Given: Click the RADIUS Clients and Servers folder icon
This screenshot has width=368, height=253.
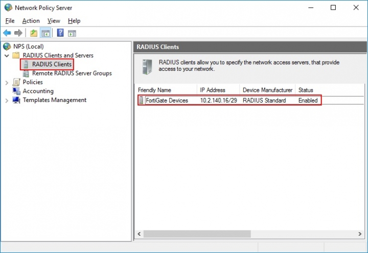Looking at the screenshot, I should [16, 55].
